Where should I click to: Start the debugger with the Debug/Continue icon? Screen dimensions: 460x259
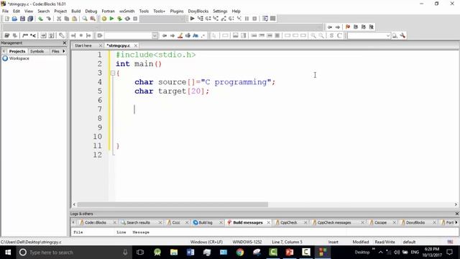click(192, 19)
